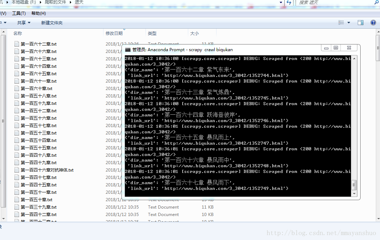Select file icon of 第一百五十四章.txt
Screen dimensions: 380x240
pos(17,140)
